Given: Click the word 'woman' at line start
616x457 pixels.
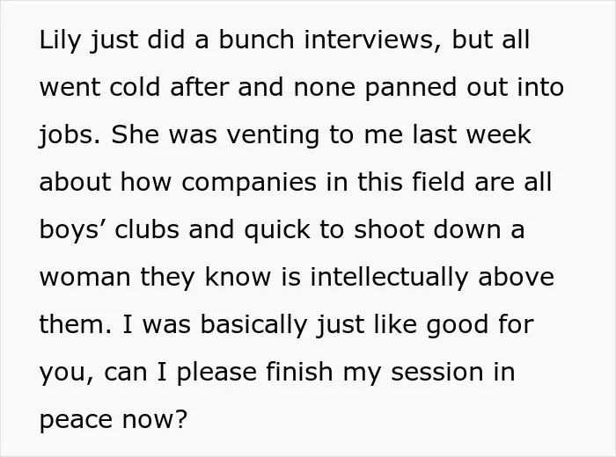Looking at the screenshot, I should click(x=84, y=278).
